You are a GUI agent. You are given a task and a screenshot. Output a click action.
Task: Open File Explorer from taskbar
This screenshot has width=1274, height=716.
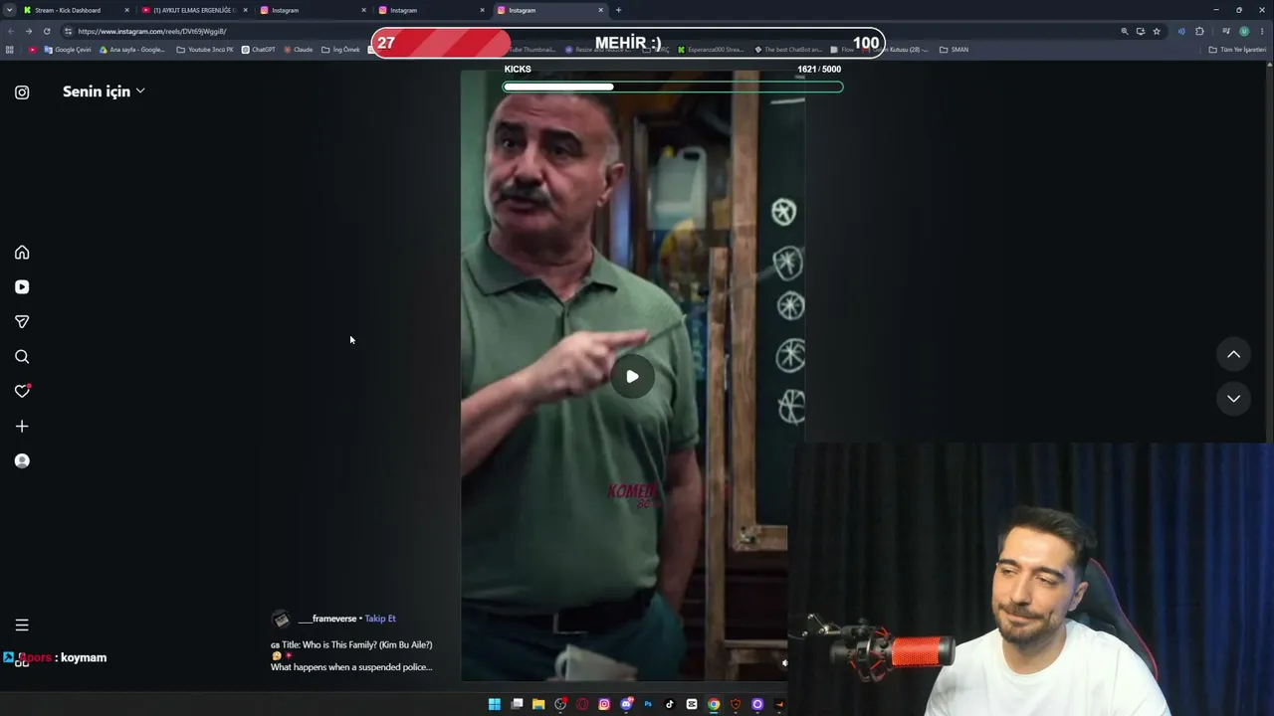[x=538, y=704]
